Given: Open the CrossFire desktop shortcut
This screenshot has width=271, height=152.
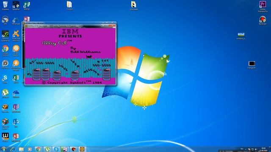Looking at the screenshot, I should 5,108.
